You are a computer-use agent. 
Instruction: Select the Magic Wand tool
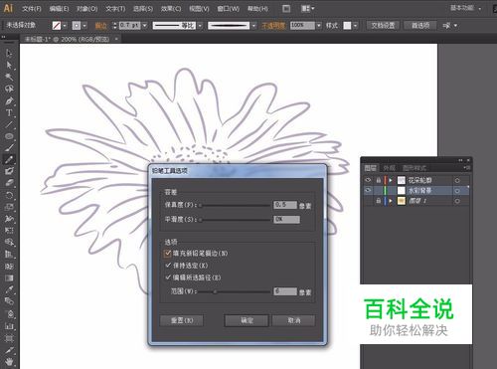(9, 77)
